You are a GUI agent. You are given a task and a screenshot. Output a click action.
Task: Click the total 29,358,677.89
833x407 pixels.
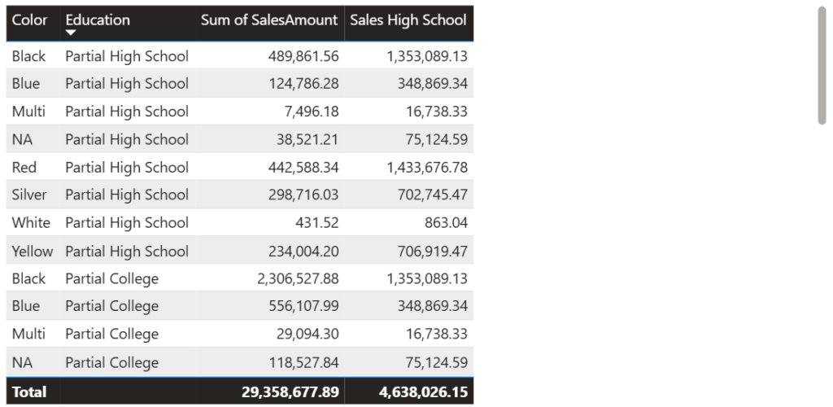pyautogui.click(x=290, y=392)
